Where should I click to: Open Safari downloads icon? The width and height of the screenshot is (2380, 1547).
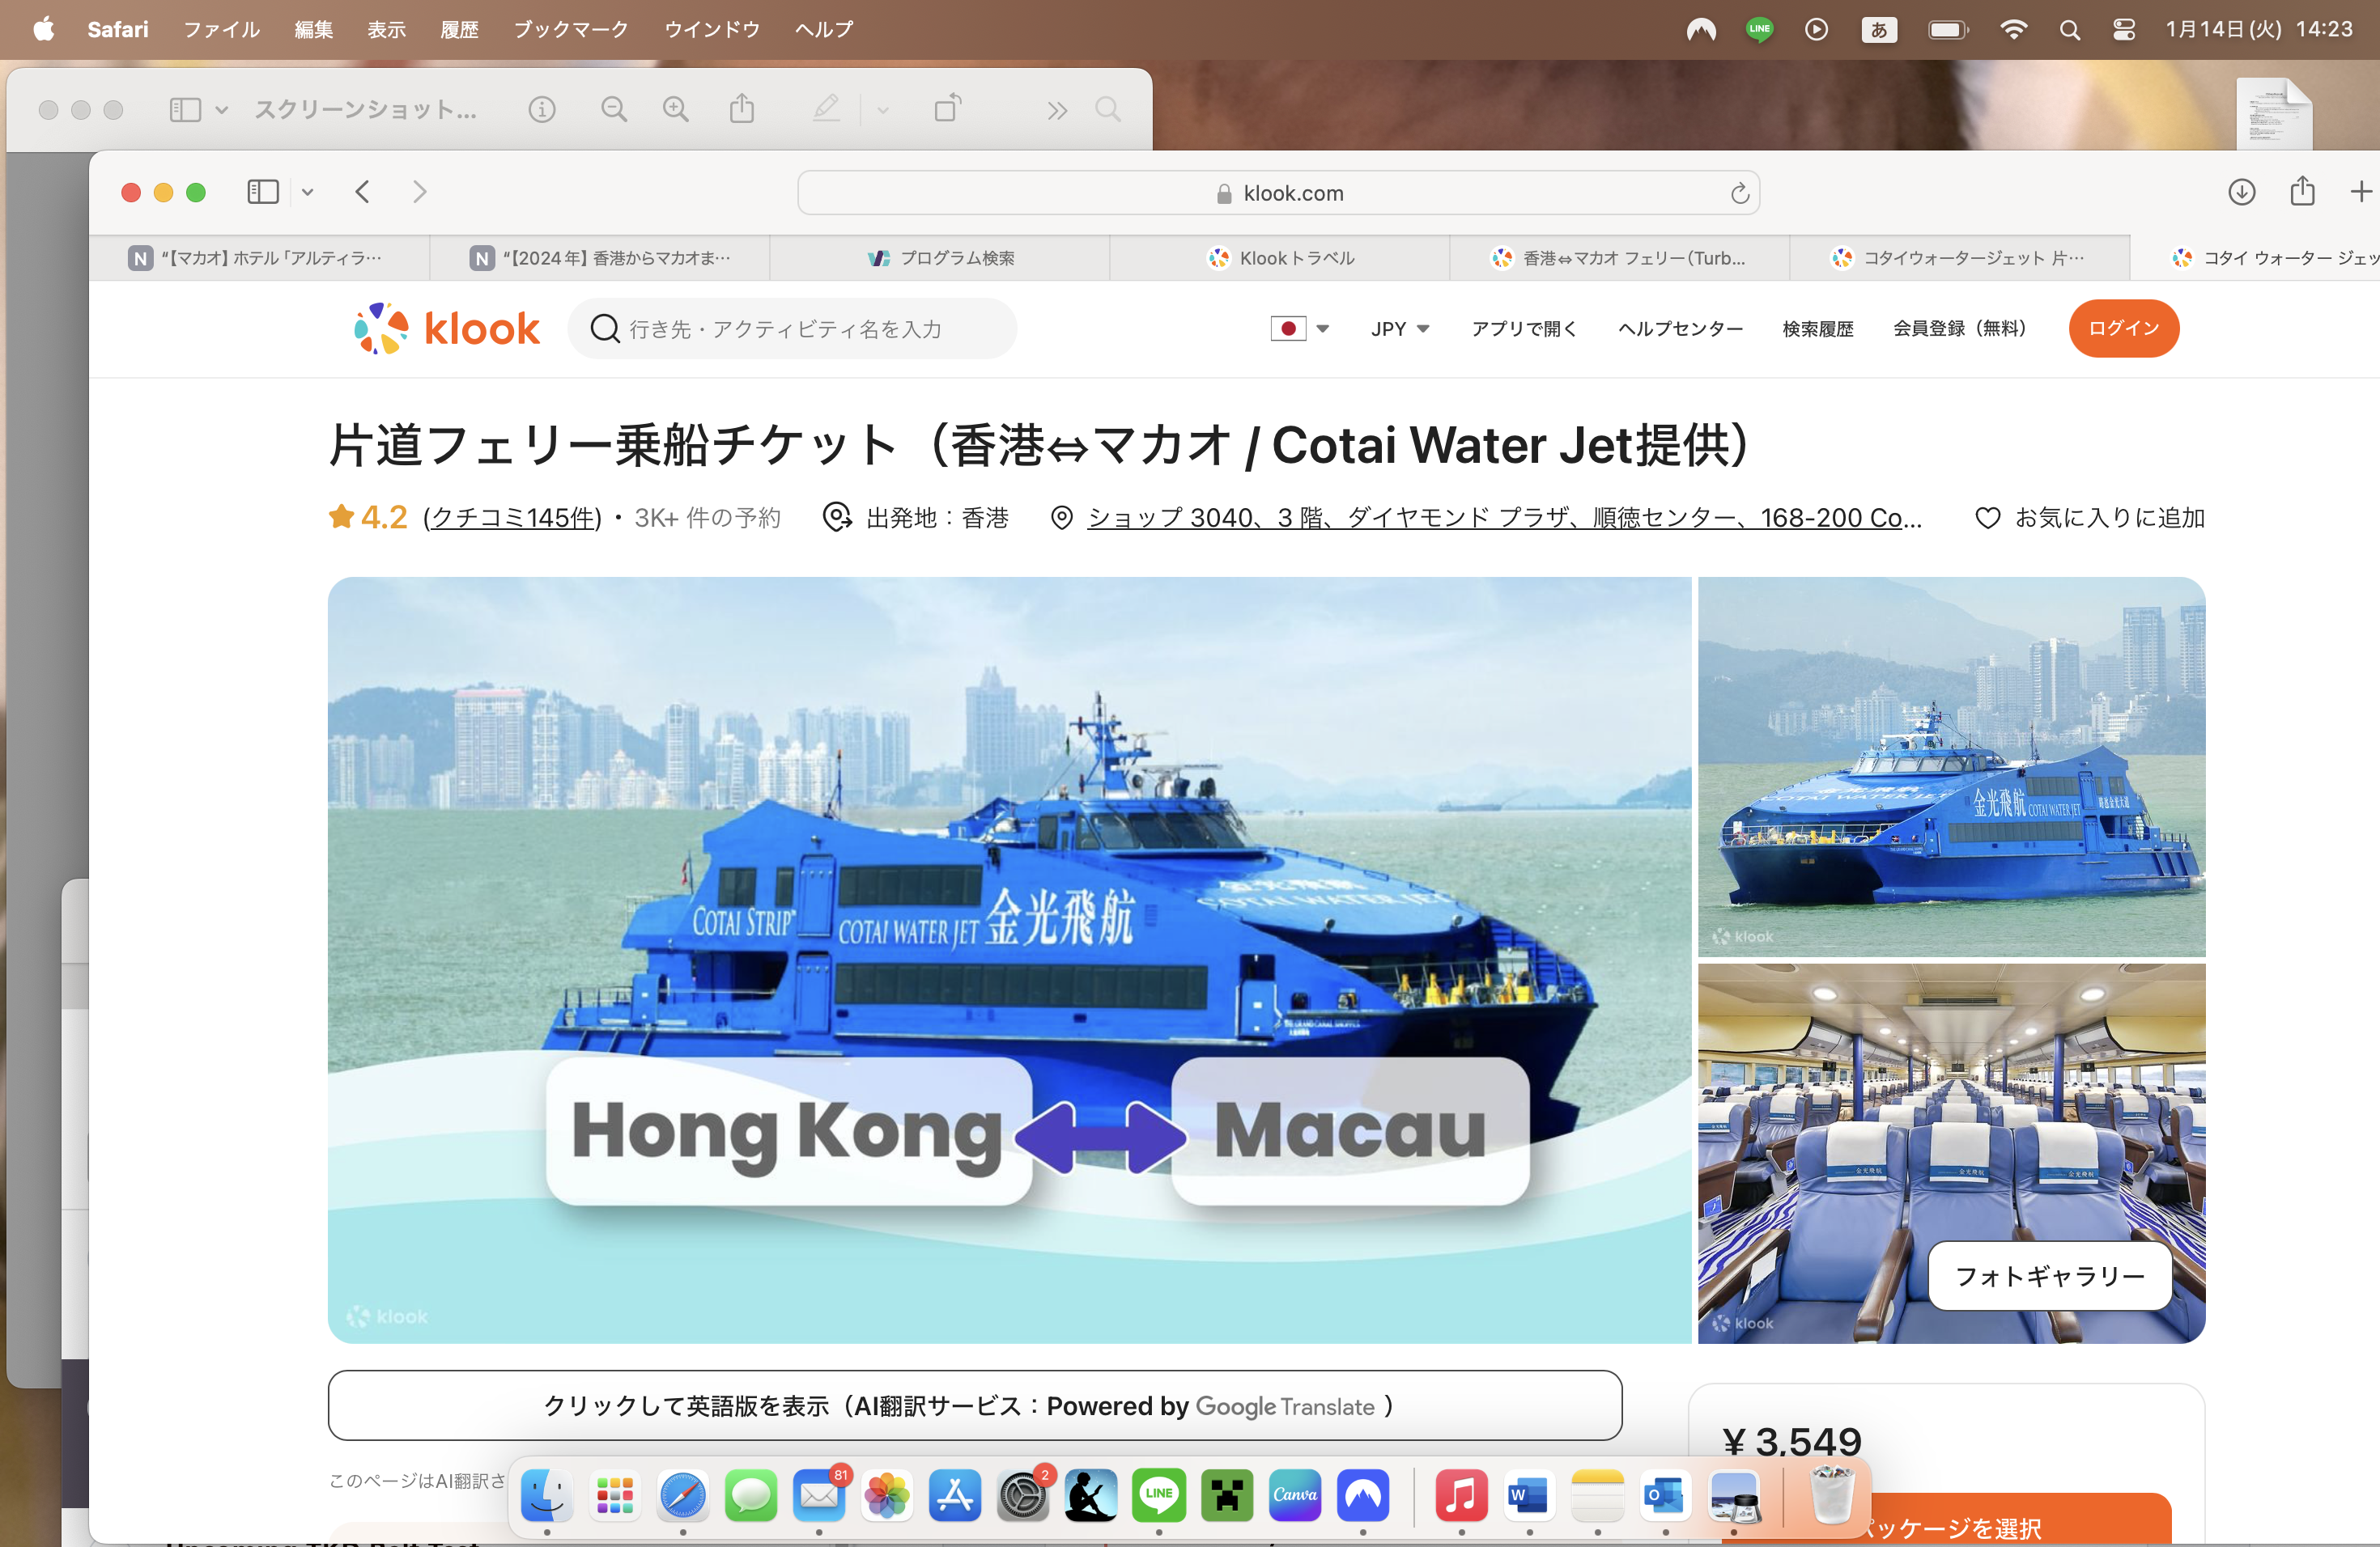(2242, 192)
